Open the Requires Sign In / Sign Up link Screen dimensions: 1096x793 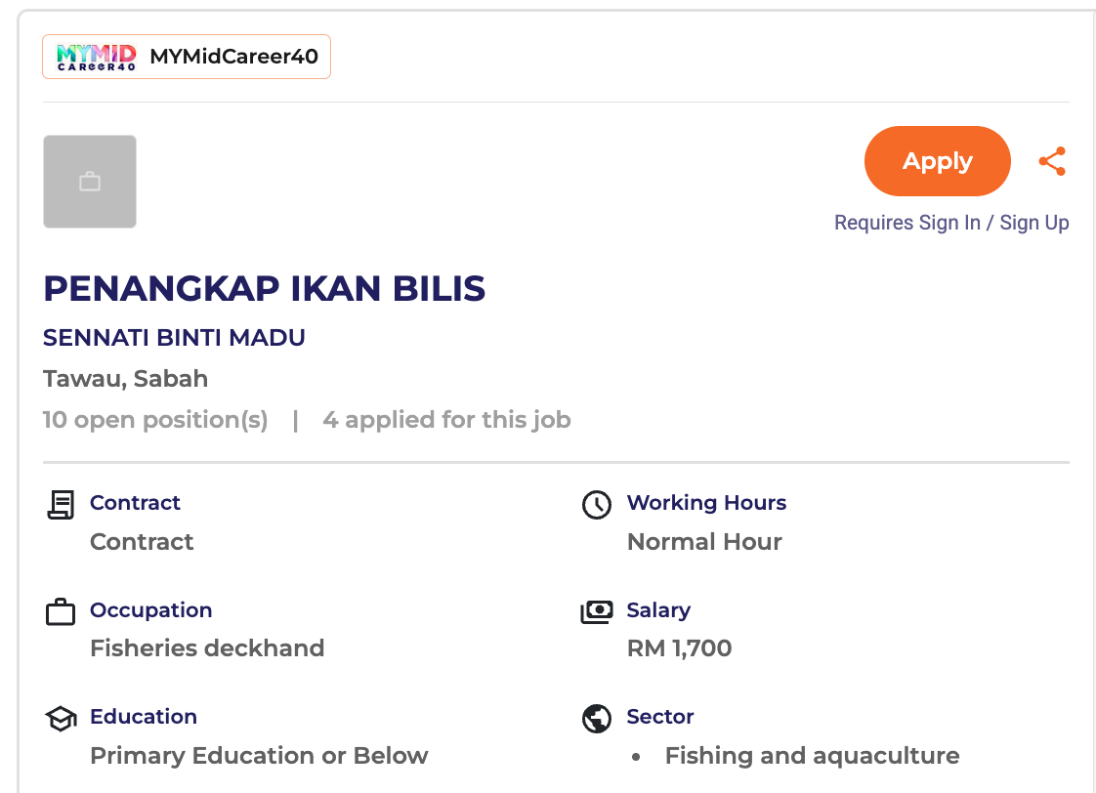pos(951,223)
